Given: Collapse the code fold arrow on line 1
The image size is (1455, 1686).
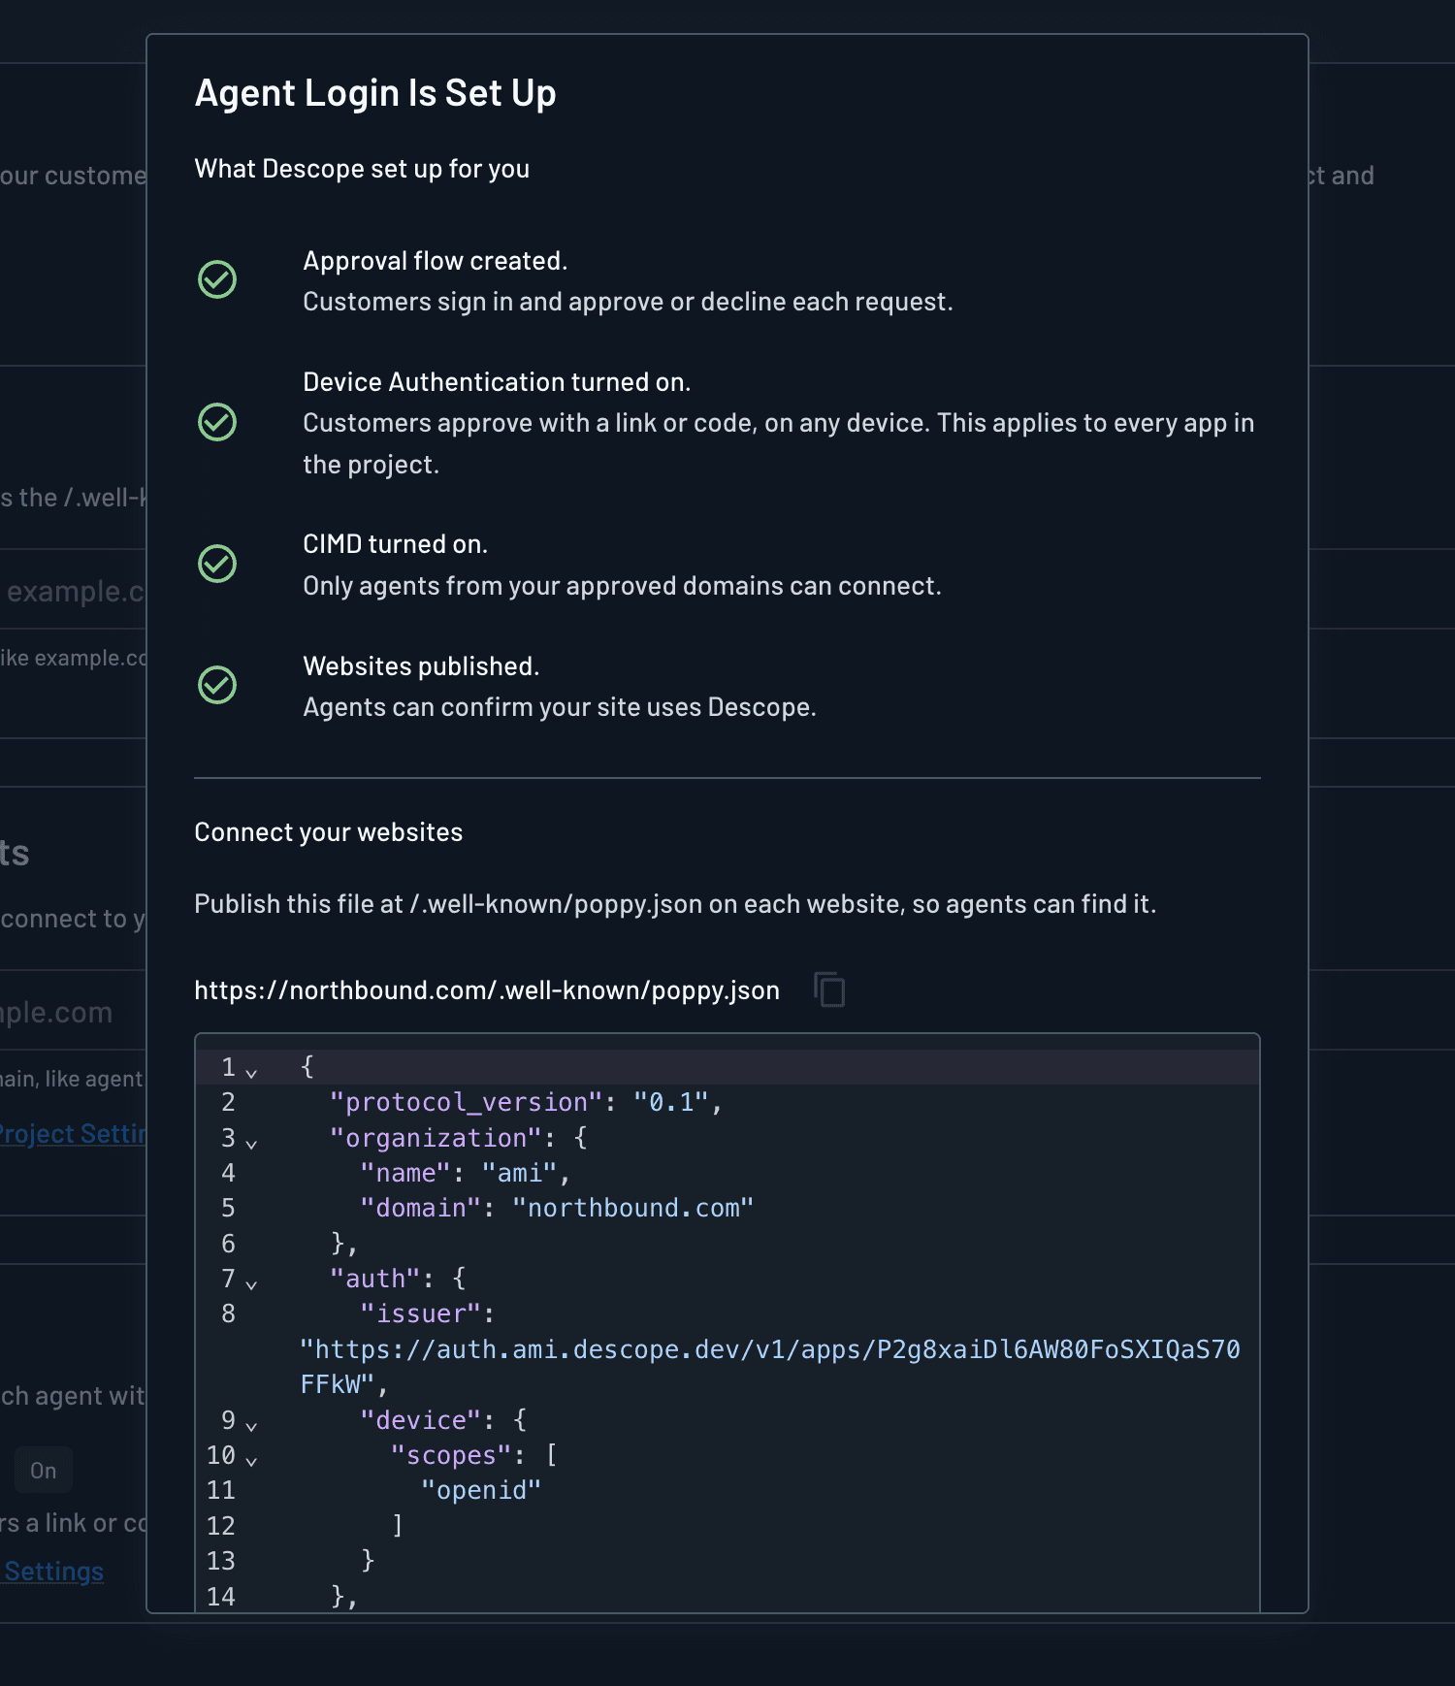Looking at the screenshot, I should [x=251, y=1073].
